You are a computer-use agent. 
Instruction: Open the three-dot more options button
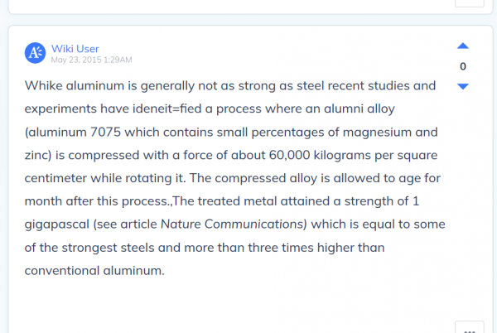coord(470,327)
